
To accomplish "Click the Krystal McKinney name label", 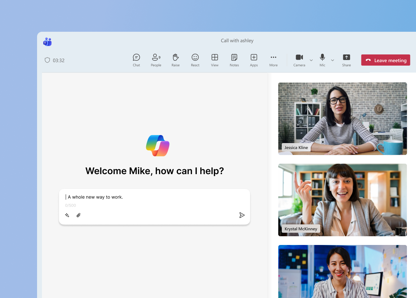I will pos(301,229).
